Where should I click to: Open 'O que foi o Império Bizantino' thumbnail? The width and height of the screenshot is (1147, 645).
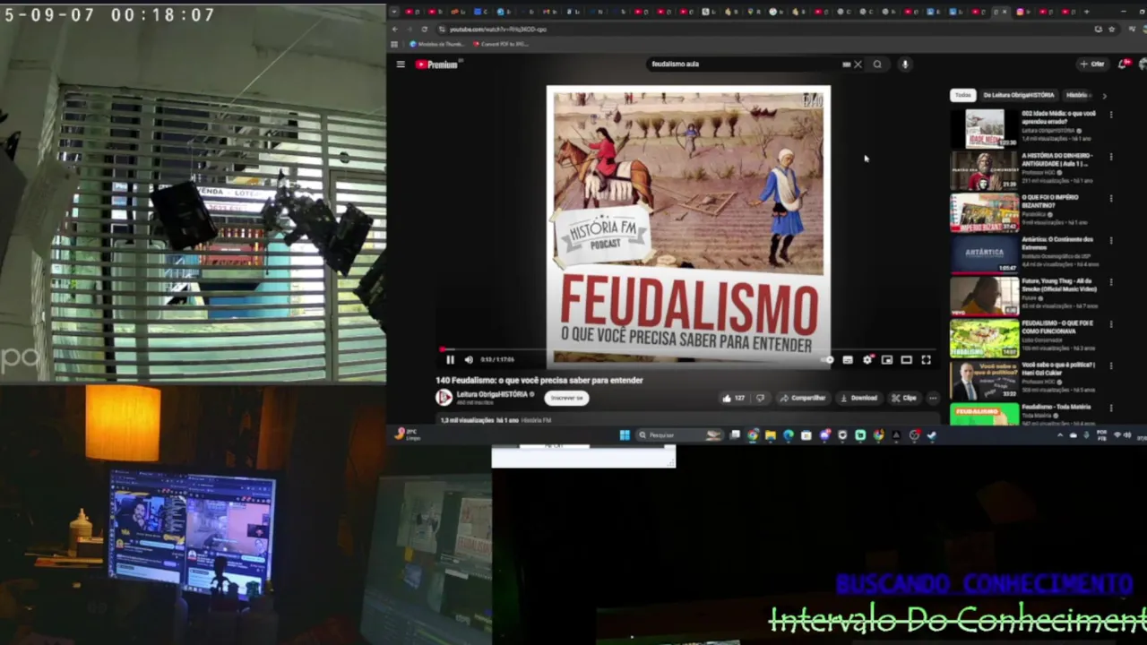(984, 213)
